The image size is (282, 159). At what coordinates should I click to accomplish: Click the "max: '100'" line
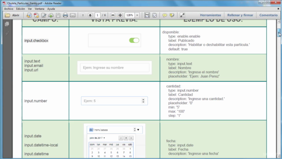click(176, 111)
